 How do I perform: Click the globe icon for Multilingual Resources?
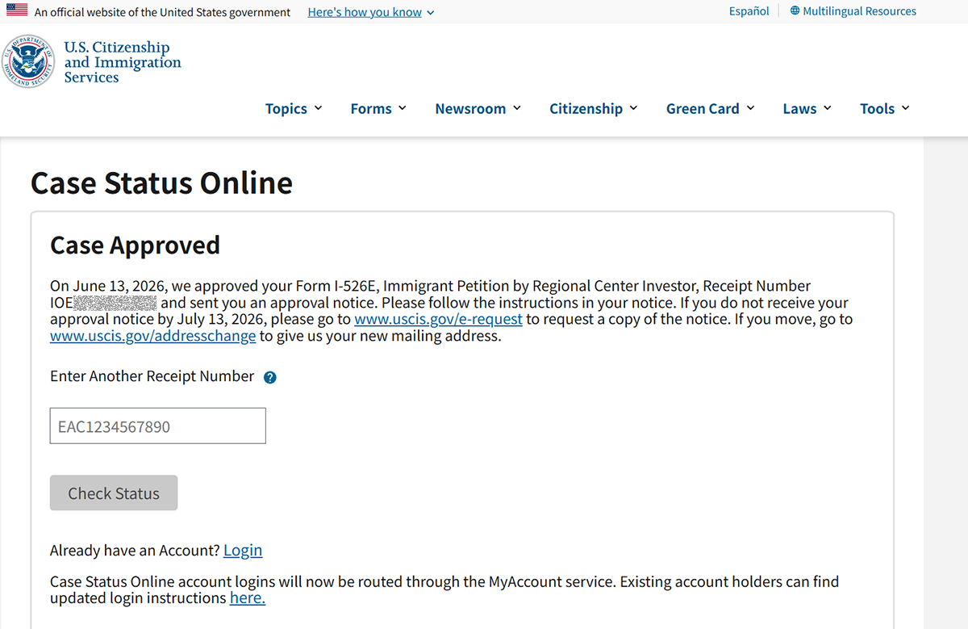pos(795,11)
